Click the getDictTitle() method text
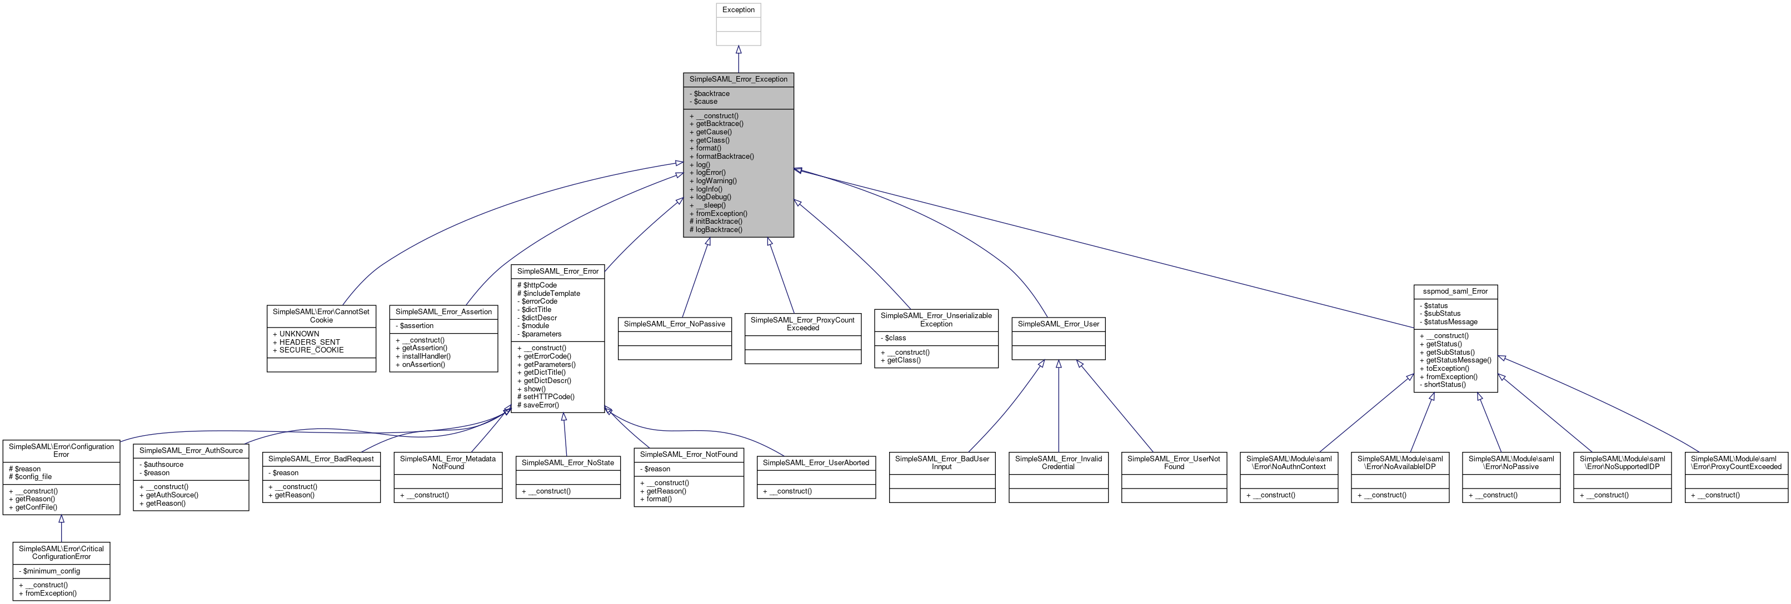This screenshot has width=1791, height=604. coord(541,372)
